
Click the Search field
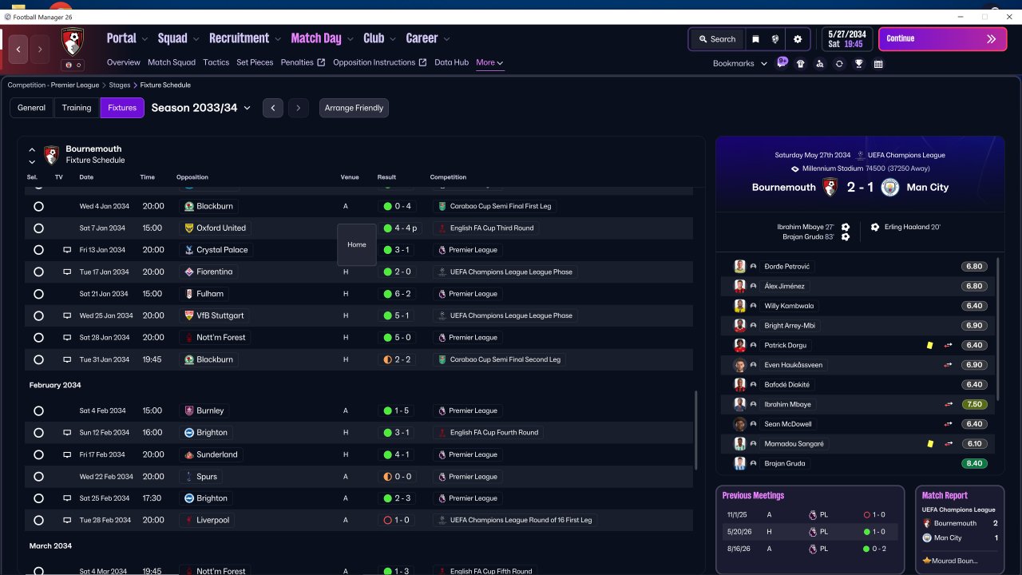pyautogui.click(x=717, y=39)
